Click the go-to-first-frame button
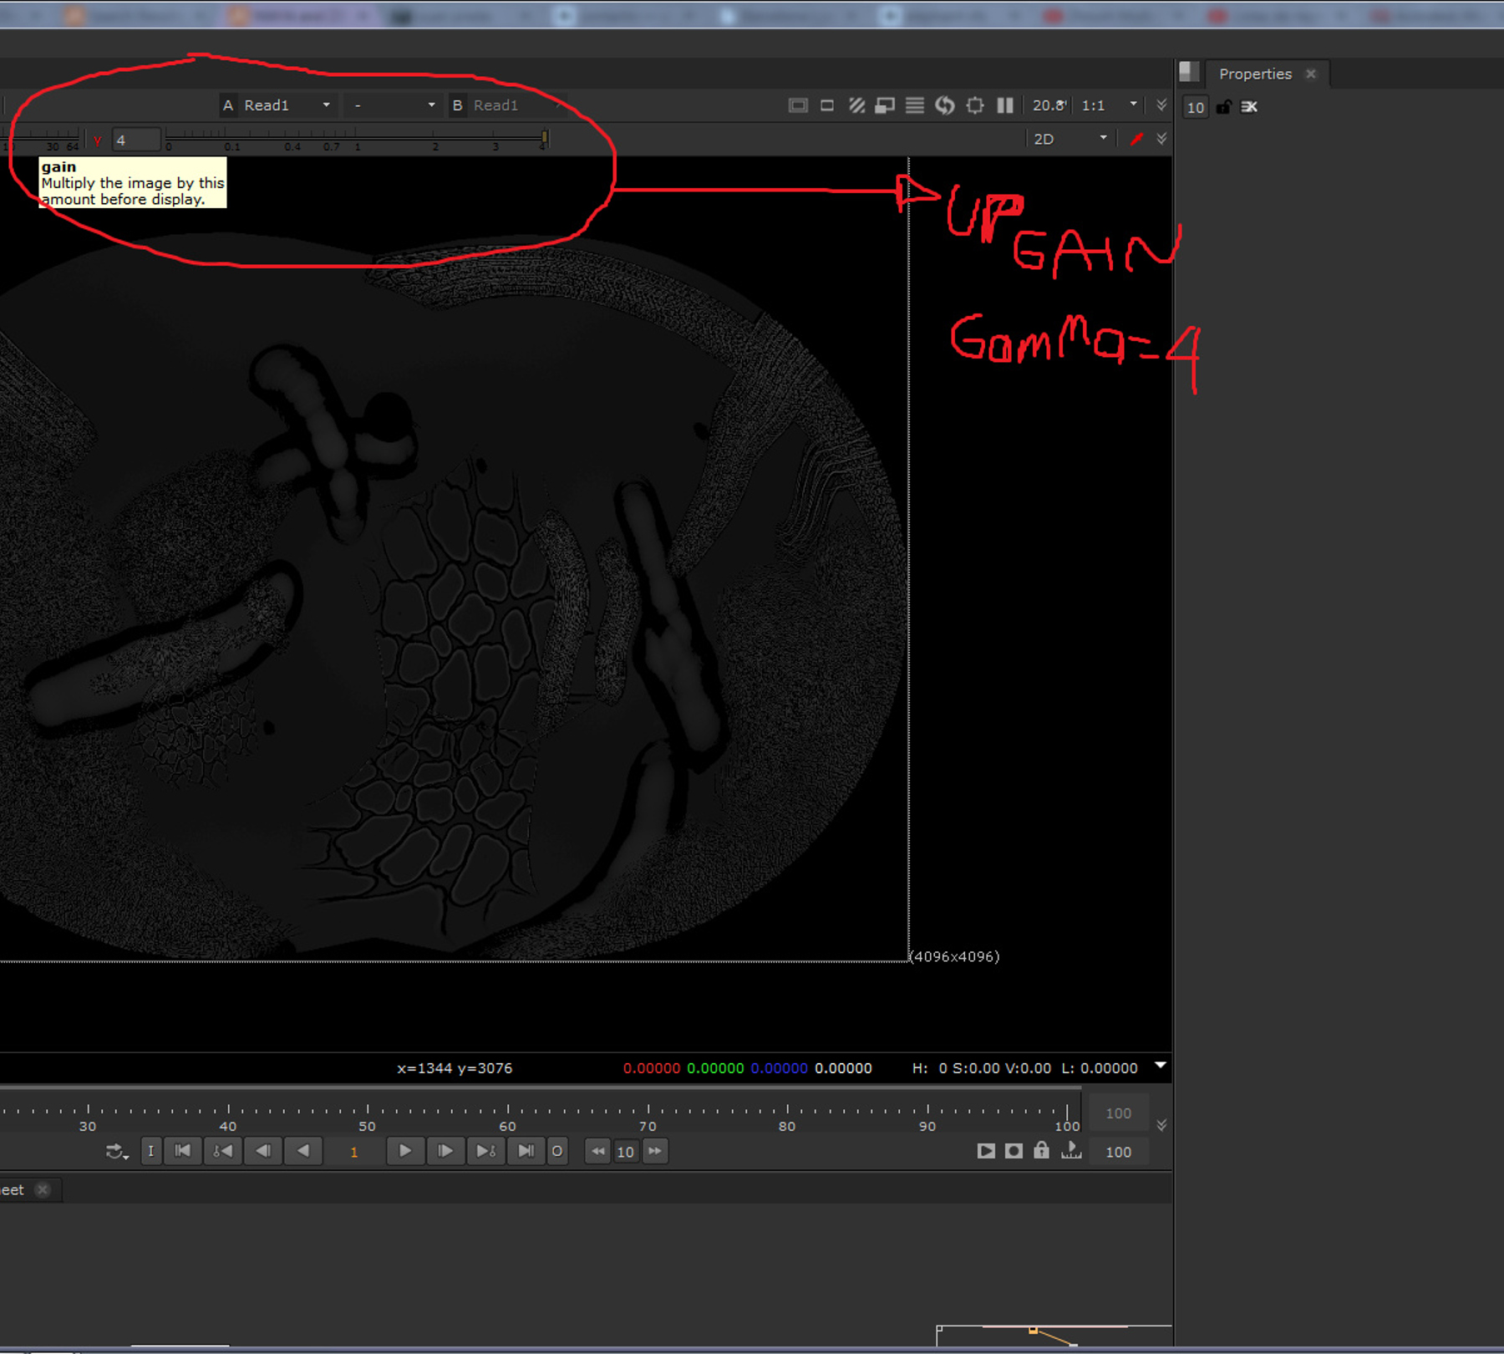The image size is (1504, 1354). point(182,1152)
